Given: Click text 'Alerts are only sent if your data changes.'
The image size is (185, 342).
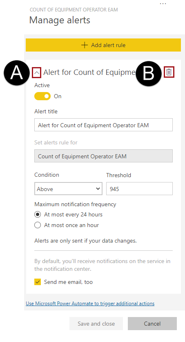Looking at the screenshot, I should 85,241.
